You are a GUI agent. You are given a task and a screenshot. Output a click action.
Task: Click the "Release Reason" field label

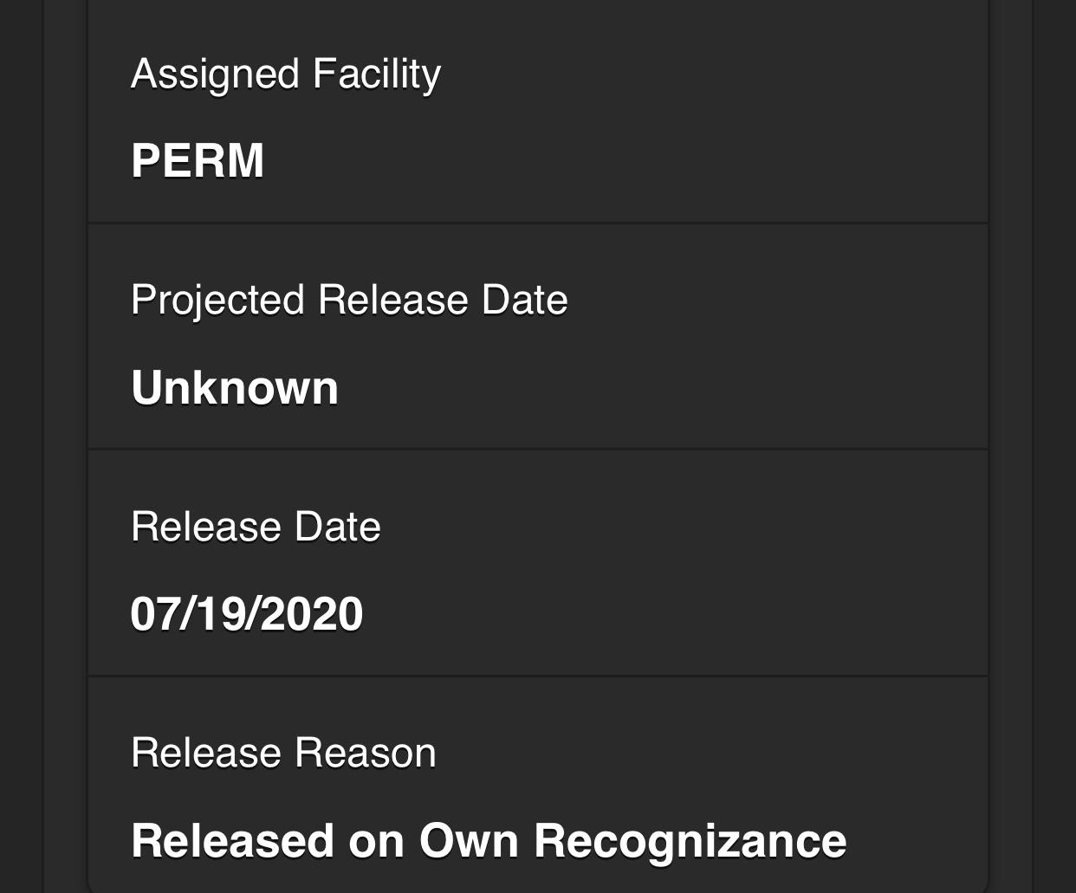coord(283,753)
